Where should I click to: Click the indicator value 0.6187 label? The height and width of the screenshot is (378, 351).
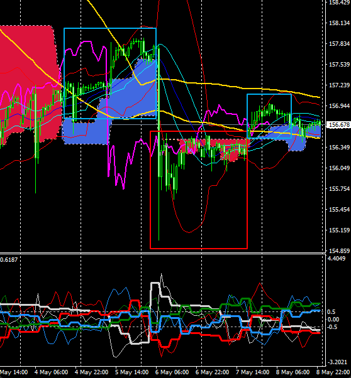pos(9,259)
